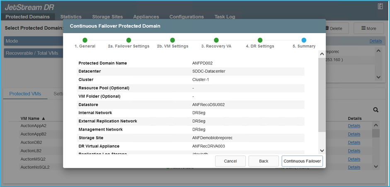The image size is (390, 187).
Task: Click the VM Settings step indicator dot
Action: tap(172, 40)
